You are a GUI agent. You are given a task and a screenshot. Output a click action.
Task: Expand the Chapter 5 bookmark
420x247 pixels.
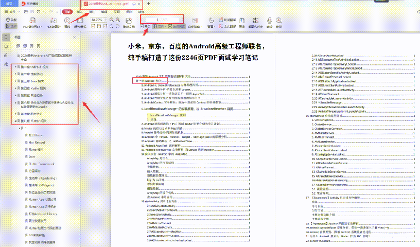(x=15, y=95)
